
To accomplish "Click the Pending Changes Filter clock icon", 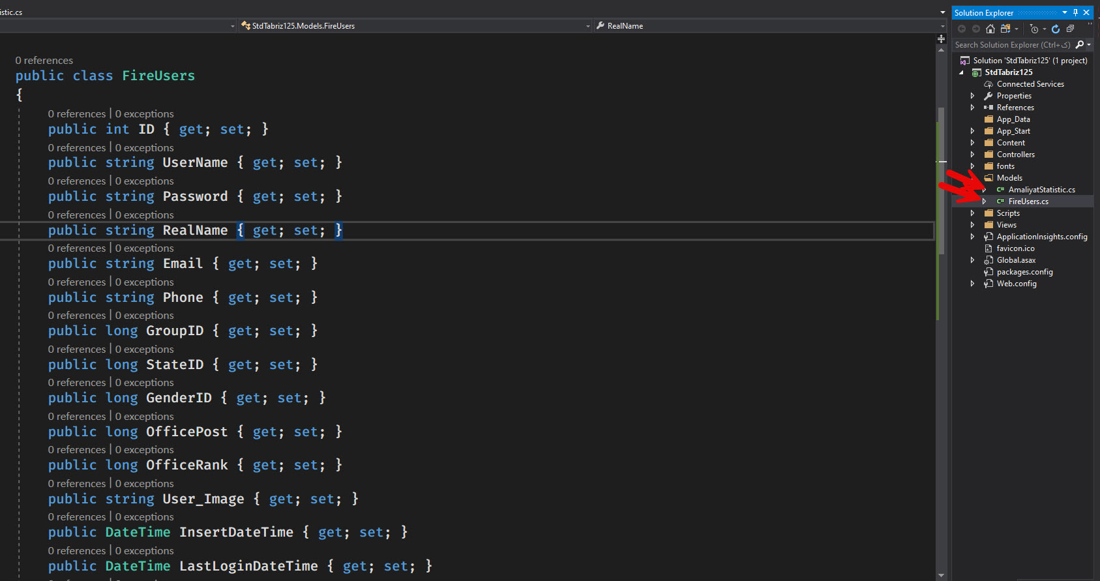I will click(1034, 29).
